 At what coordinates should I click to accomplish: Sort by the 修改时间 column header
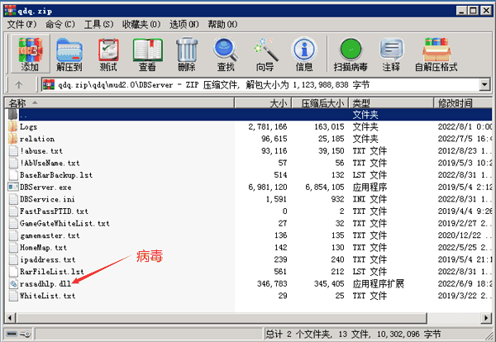point(463,103)
